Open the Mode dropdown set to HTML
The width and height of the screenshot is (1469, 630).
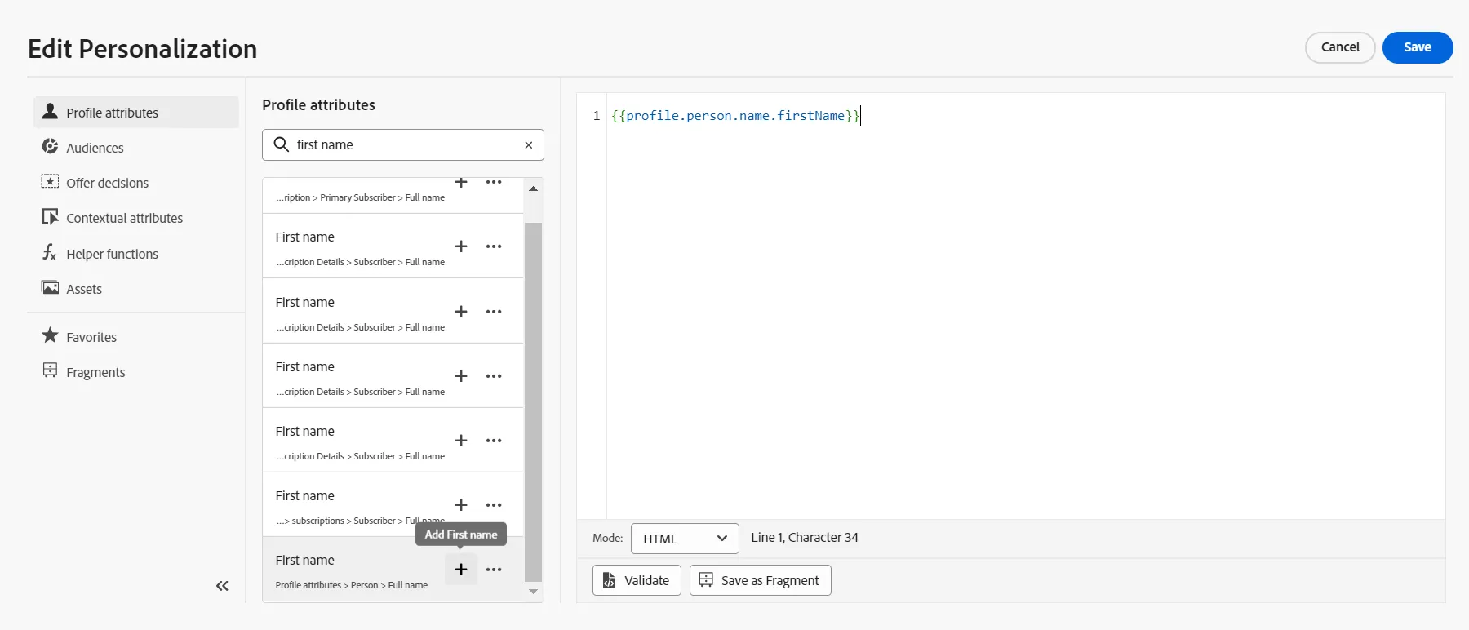click(685, 539)
